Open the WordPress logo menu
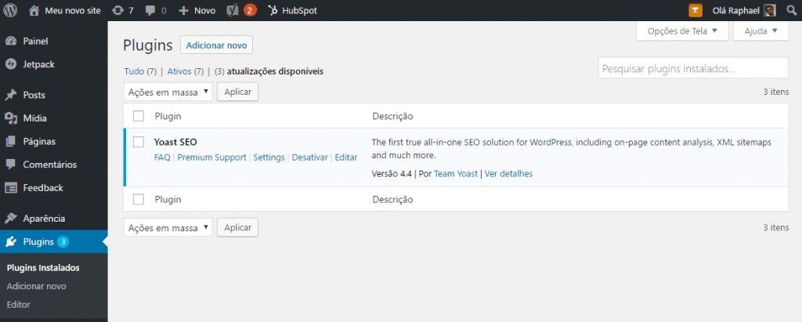 (10, 9)
